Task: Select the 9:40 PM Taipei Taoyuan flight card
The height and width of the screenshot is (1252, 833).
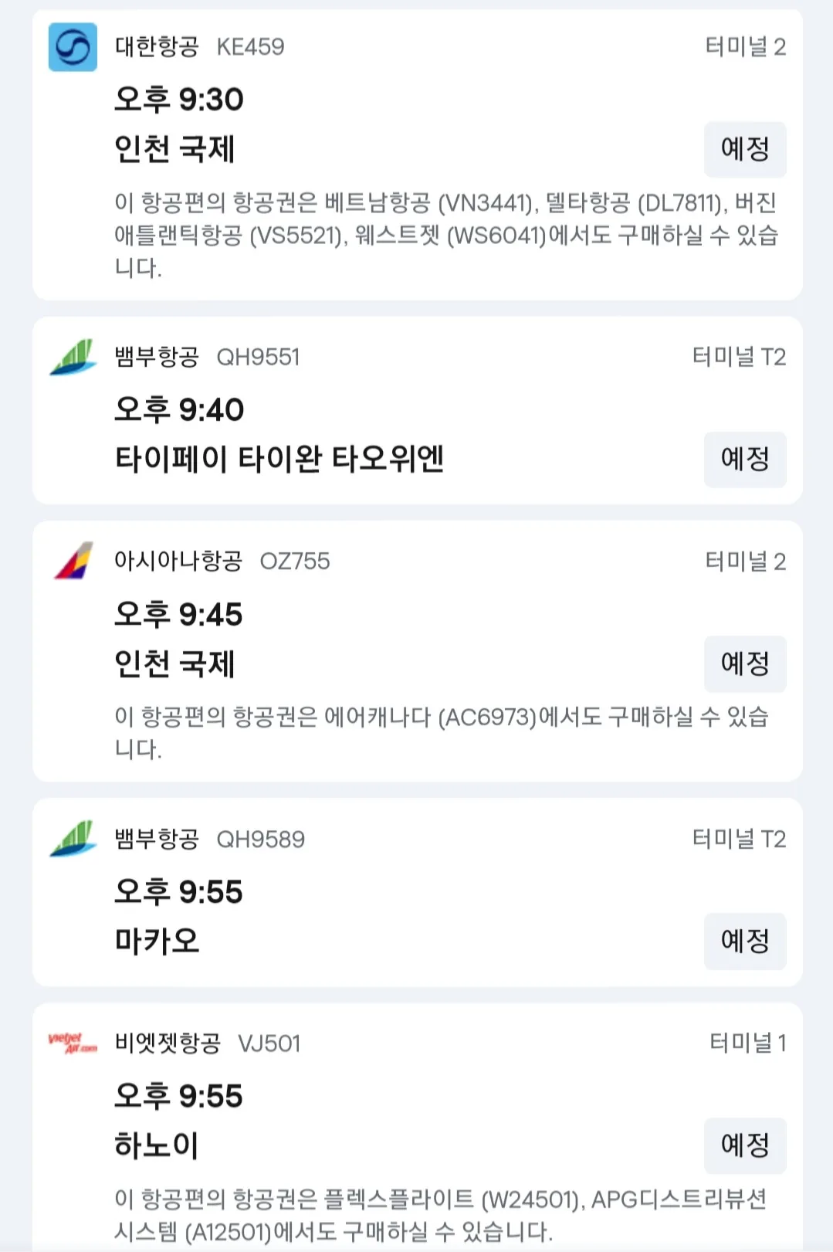Action: [x=417, y=411]
